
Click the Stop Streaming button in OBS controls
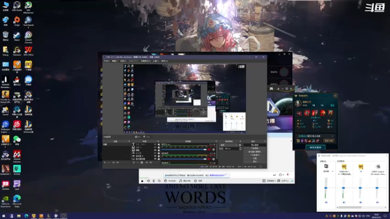point(254,145)
